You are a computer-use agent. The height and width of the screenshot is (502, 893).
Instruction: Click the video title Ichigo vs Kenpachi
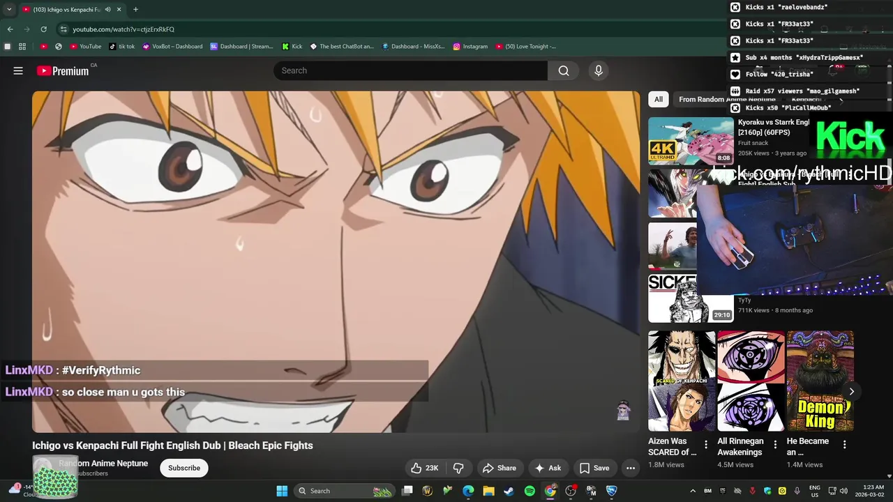(x=172, y=446)
